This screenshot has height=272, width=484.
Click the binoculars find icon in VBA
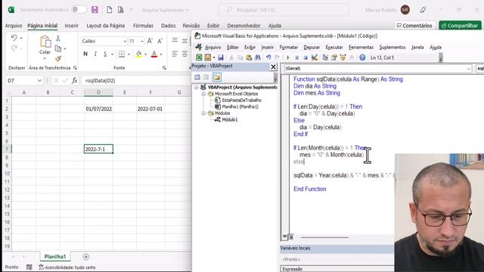[257, 57]
